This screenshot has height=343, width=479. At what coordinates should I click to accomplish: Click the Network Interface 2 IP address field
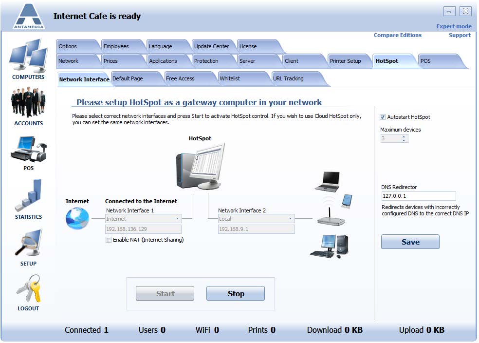(257, 229)
